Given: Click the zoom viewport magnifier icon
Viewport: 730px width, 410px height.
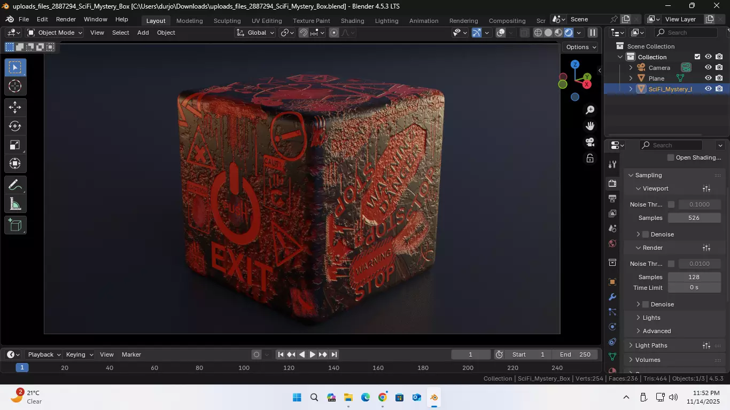Looking at the screenshot, I should (x=590, y=110).
